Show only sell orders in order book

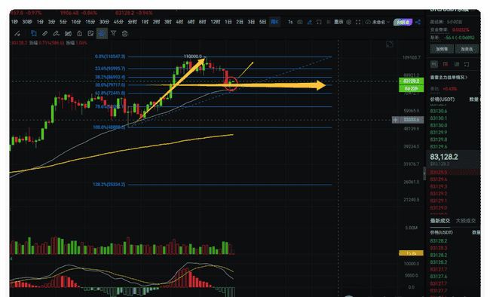point(446,64)
